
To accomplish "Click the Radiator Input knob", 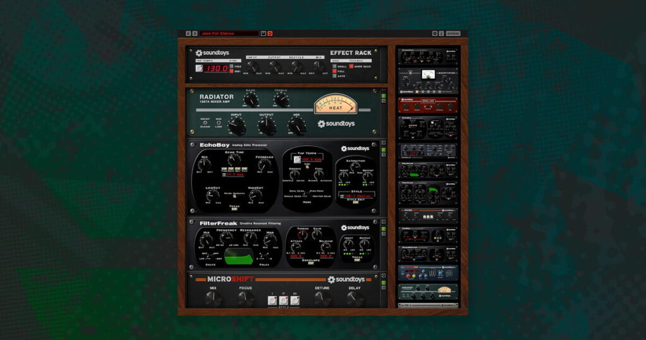I will [x=237, y=126].
